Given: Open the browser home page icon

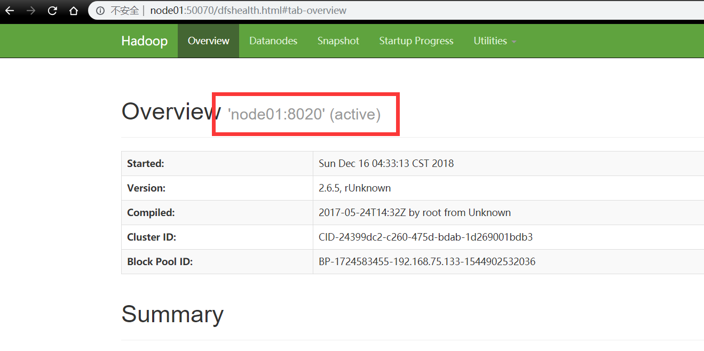Looking at the screenshot, I should coord(74,11).
